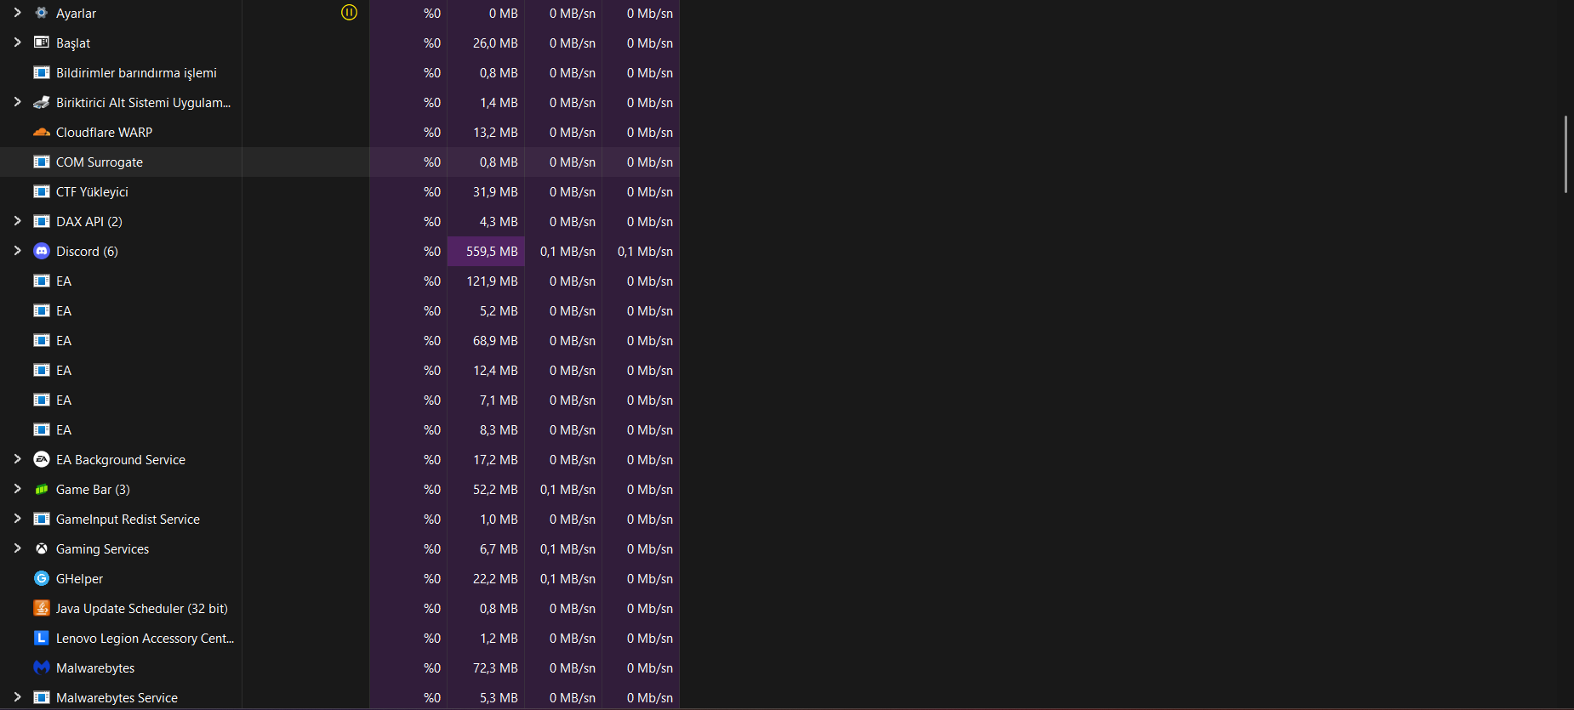Expand the Malwarebytes Service group
1574x710 pixels.
(x=17, y=697)
